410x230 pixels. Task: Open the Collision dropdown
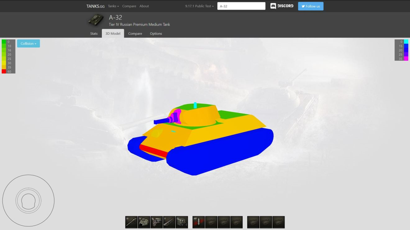click(29, 44)
